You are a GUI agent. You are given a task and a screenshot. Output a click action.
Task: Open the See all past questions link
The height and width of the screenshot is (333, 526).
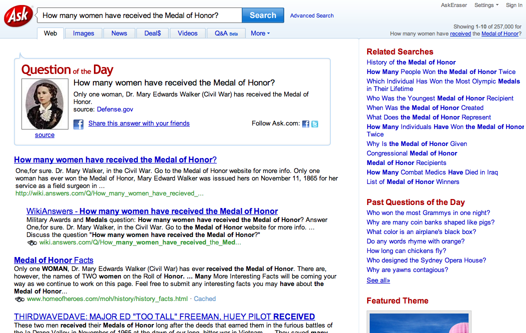coord(378,280)
